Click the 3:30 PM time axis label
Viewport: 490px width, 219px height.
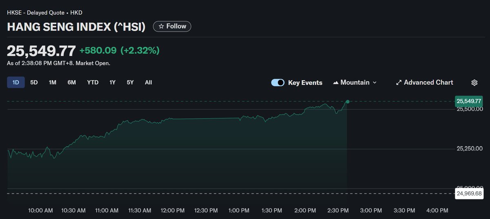coord(404,210)
